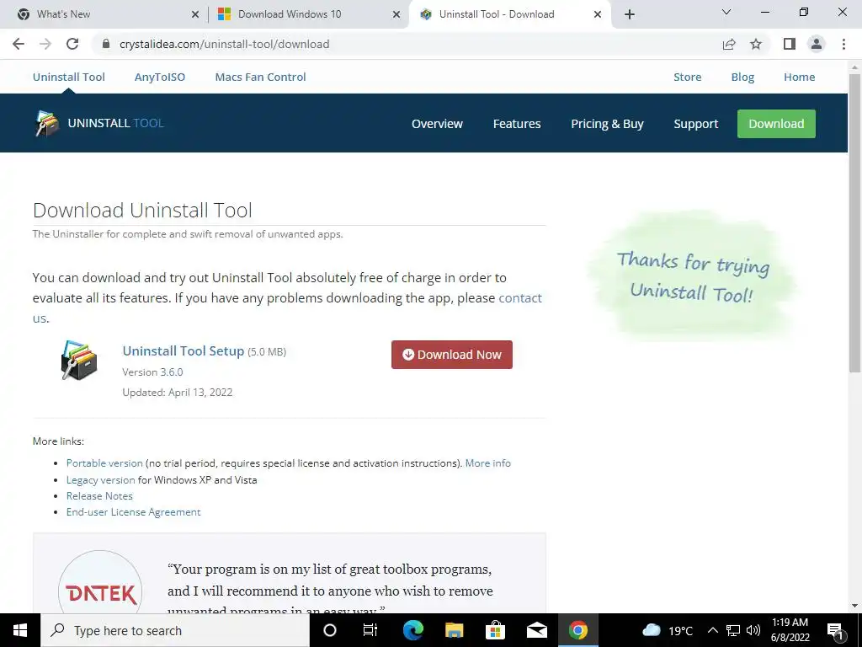Viewport: 862px width, 647px height.
Task: Open the Mail app from taskbar
Action: point(536,630)
